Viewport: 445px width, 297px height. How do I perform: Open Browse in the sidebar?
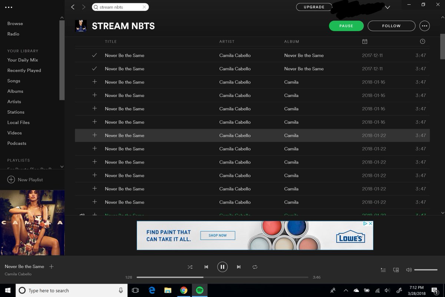click(x=15, y=23)
